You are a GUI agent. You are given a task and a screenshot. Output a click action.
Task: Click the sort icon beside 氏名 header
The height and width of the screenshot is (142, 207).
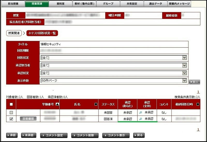pos(96,104)
